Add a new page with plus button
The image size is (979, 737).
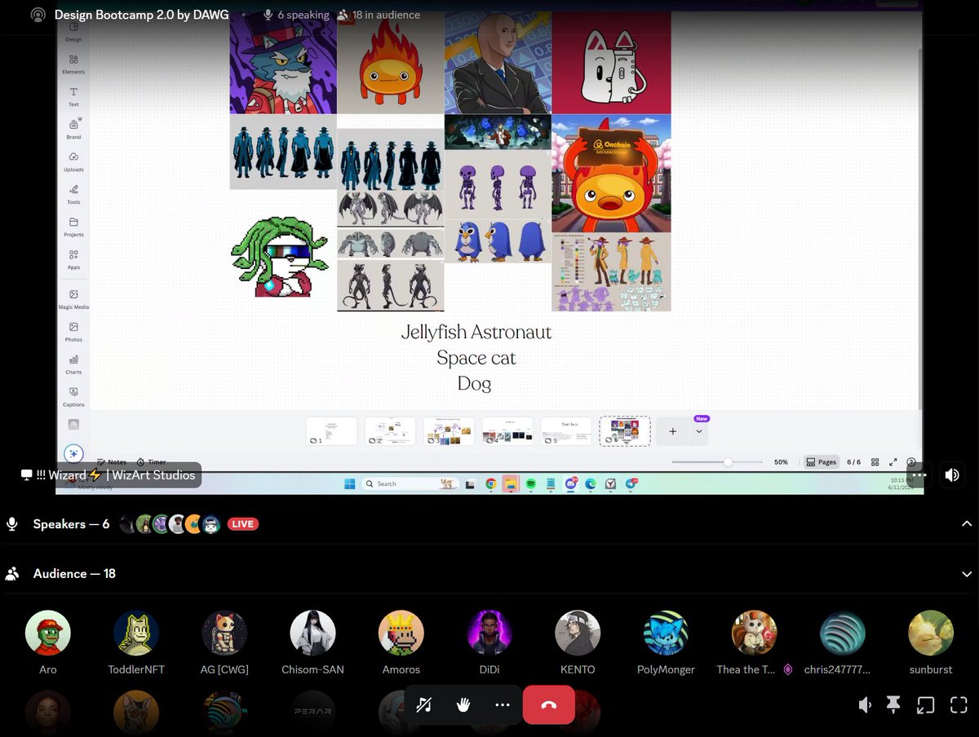[672, 431]
